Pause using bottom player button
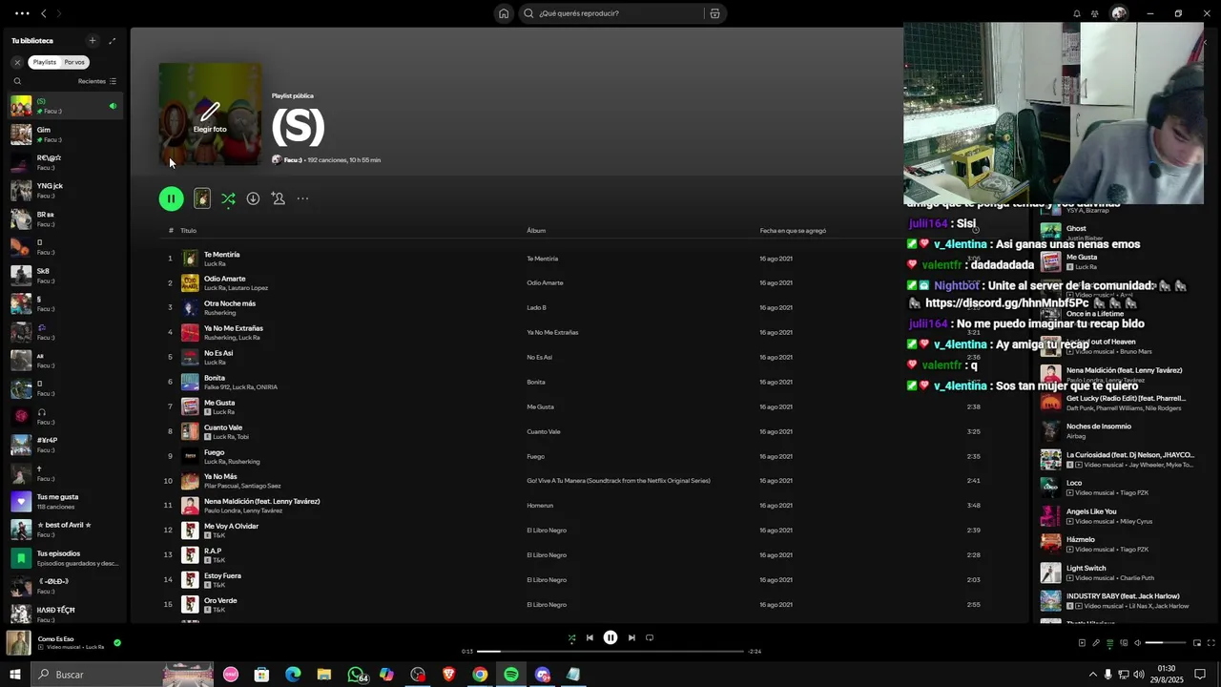1221x687 pixels. tap(610, 637)
